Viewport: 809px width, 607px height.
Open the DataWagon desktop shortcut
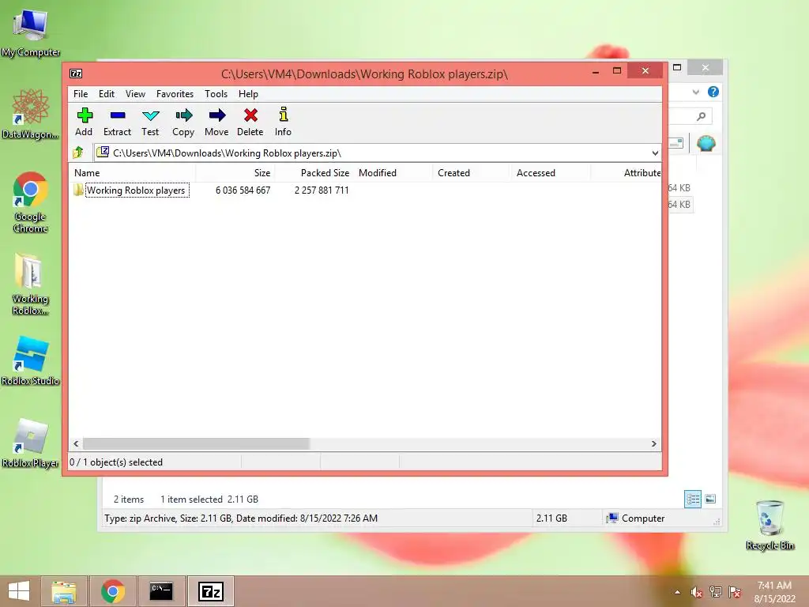(x=31, y=114)
